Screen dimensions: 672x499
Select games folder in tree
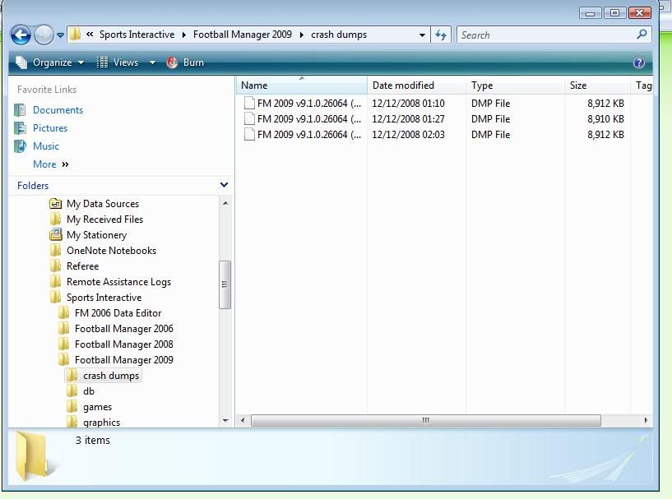click(97, 407)
